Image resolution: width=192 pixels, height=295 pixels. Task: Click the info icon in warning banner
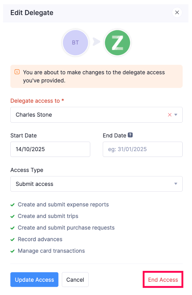coord(17,72)
